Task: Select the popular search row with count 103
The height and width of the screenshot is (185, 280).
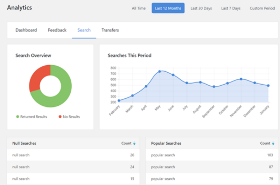Action: 212,155
